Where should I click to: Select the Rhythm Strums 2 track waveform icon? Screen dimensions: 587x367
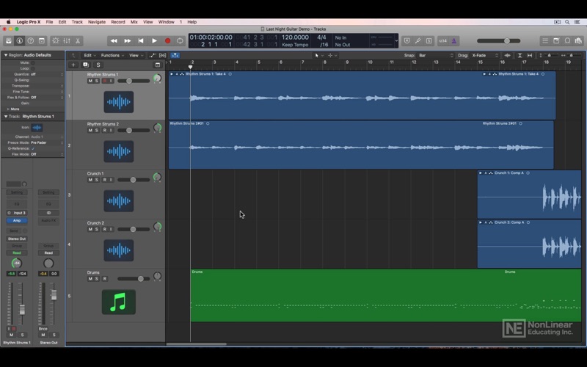[119, 151]
